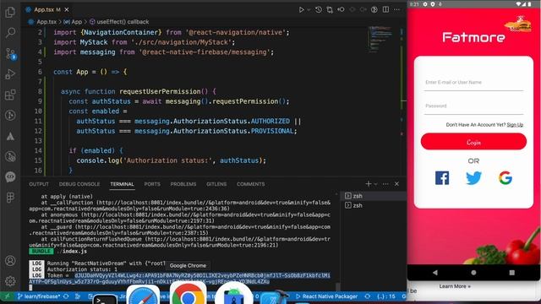541x304 pixels.
Task: Select the first zsh terminal
Action: click(374, 196)
